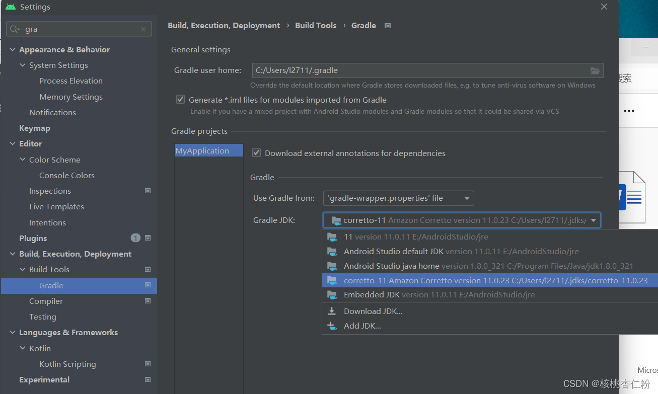Collapse the Appearance & Behavior section
This screenshot has width=658, height=394.
[12, 49]
